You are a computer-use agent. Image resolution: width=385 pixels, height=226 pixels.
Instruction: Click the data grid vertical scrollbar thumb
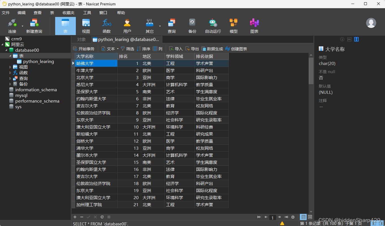point(311,71)
